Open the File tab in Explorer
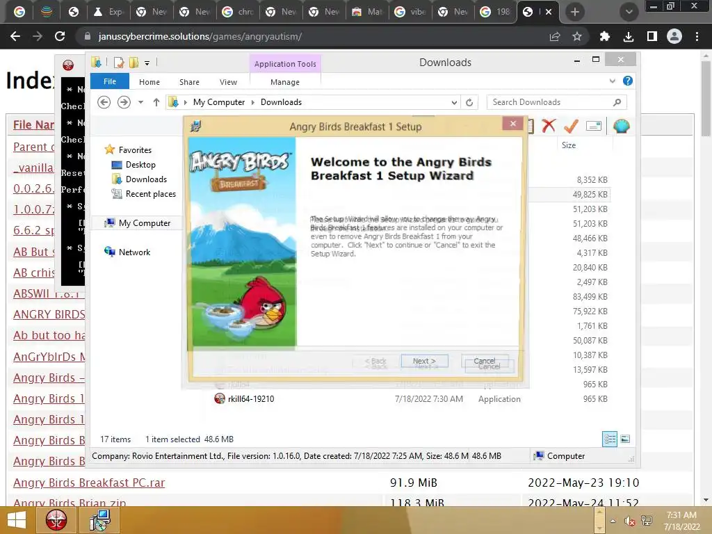This screenshot has width=712, height=534. click(x=109, y=81)
